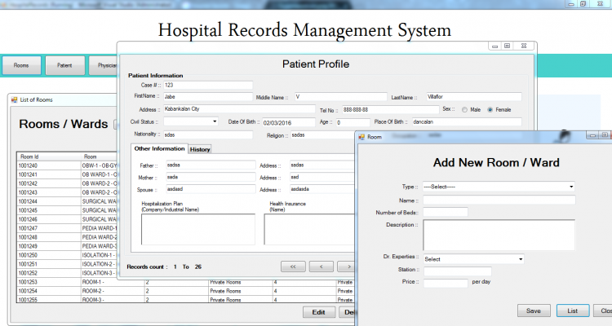Click the Father name field
Viewport: 612px width, 326px height.
click(211, 165)
